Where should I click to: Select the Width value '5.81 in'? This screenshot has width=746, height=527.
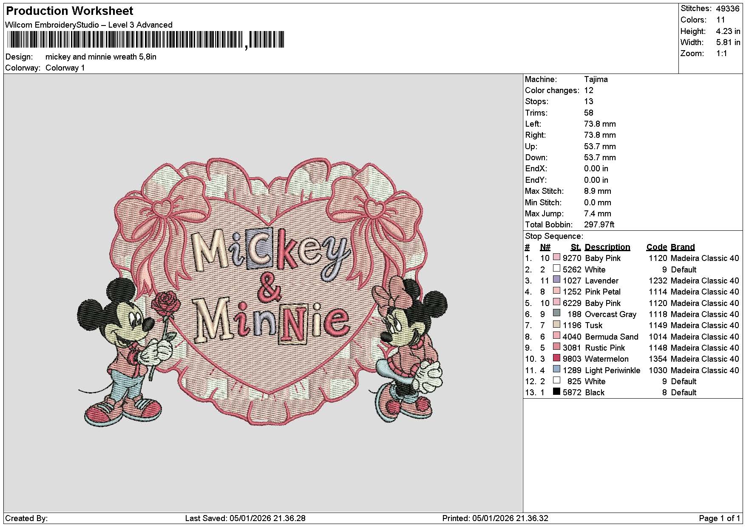(x=728, y=42)
